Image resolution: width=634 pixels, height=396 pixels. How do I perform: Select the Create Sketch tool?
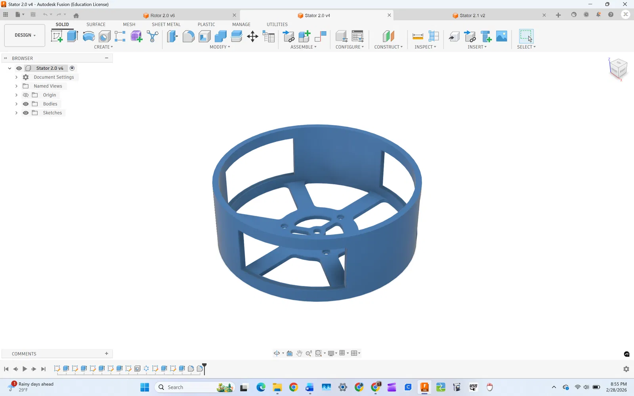coord(57,36)
